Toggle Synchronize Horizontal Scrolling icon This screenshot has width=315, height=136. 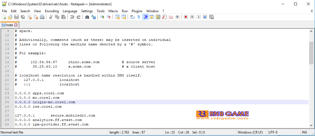point(124,17)
